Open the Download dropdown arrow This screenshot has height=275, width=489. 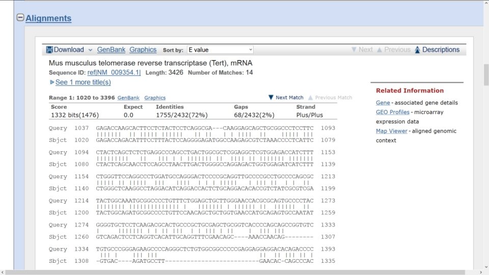tap(90, 50)
